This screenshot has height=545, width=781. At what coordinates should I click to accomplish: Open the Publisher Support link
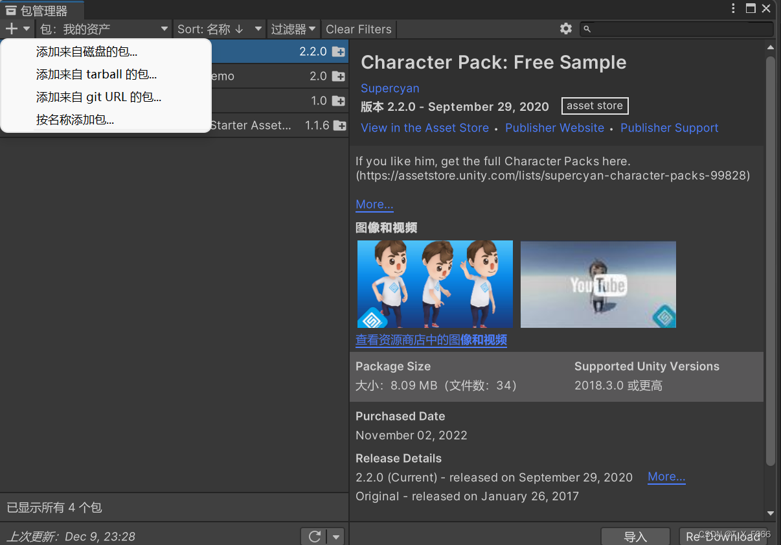tap(670, 128)
